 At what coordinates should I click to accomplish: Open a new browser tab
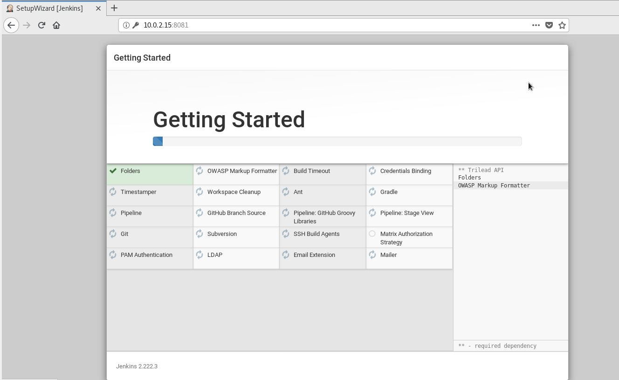click(114, 8)
